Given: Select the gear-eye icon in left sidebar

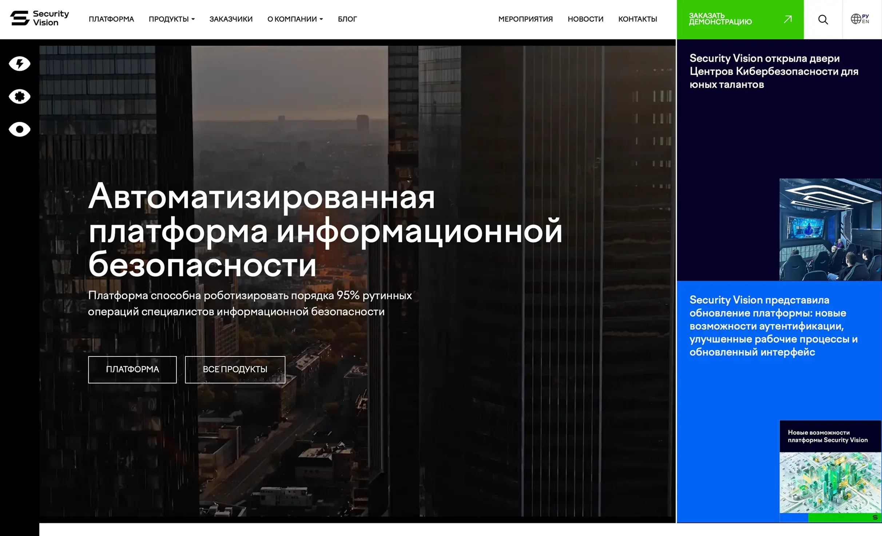Looking at the screenshot, I should pos(20,96).
